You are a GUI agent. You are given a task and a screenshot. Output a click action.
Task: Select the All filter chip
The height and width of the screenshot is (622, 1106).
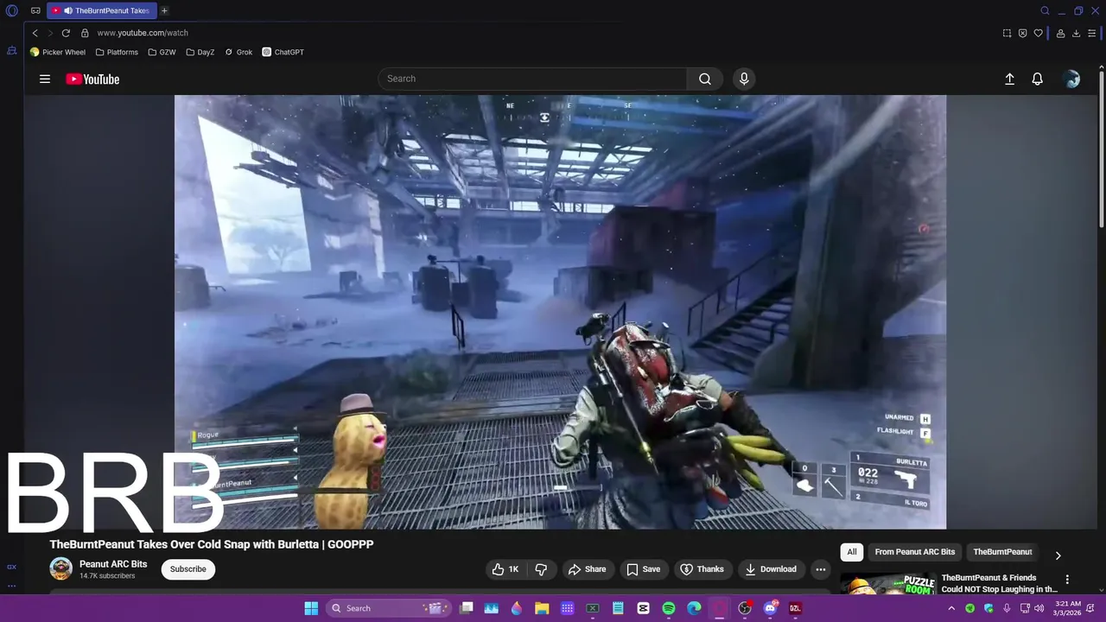pos(852,552)
